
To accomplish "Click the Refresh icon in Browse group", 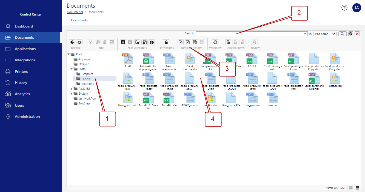I will tap(79, 42).
